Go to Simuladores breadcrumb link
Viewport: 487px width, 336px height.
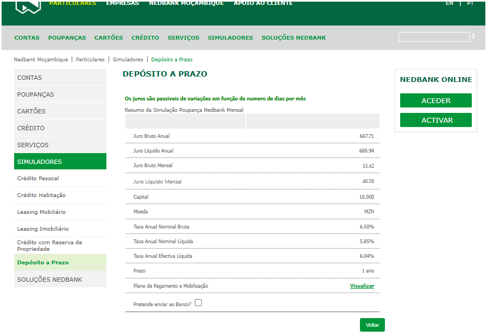pyautogui.click(x=128, y=59)
